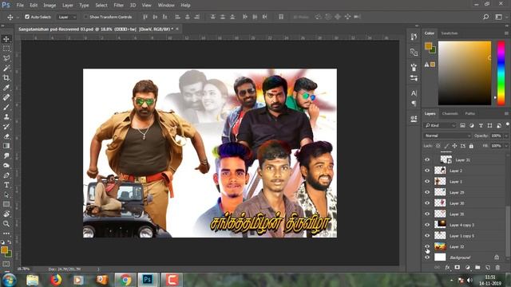This screenshot has width=511, height=287.
Task: Pick a shade in the color field
Action: point(465,73)
